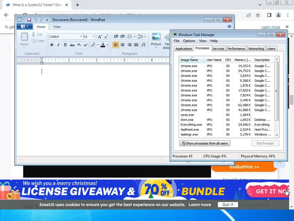
Task: Click Shrink font icon
Action: (106, 37)
